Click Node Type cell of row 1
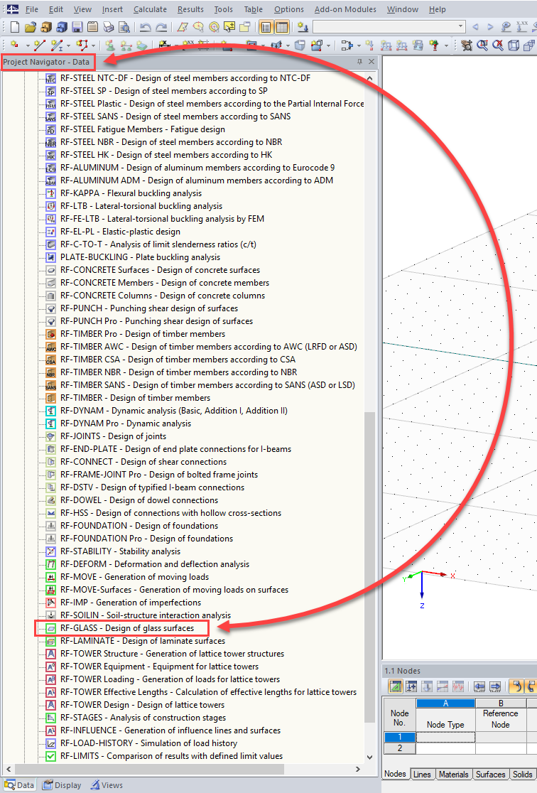Screen dimensions: 537x793 (x=445, y=737)
